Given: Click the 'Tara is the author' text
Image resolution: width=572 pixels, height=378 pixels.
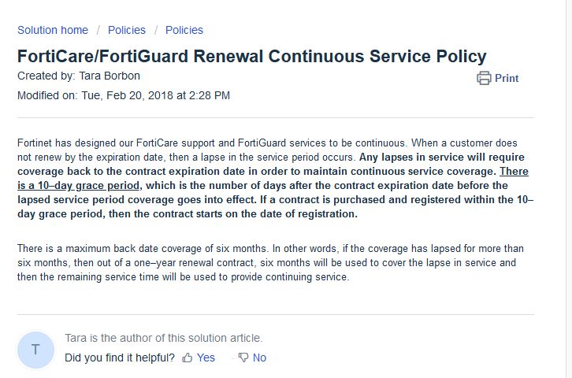Looking at the screenshot, I should (x=164, y=338).
